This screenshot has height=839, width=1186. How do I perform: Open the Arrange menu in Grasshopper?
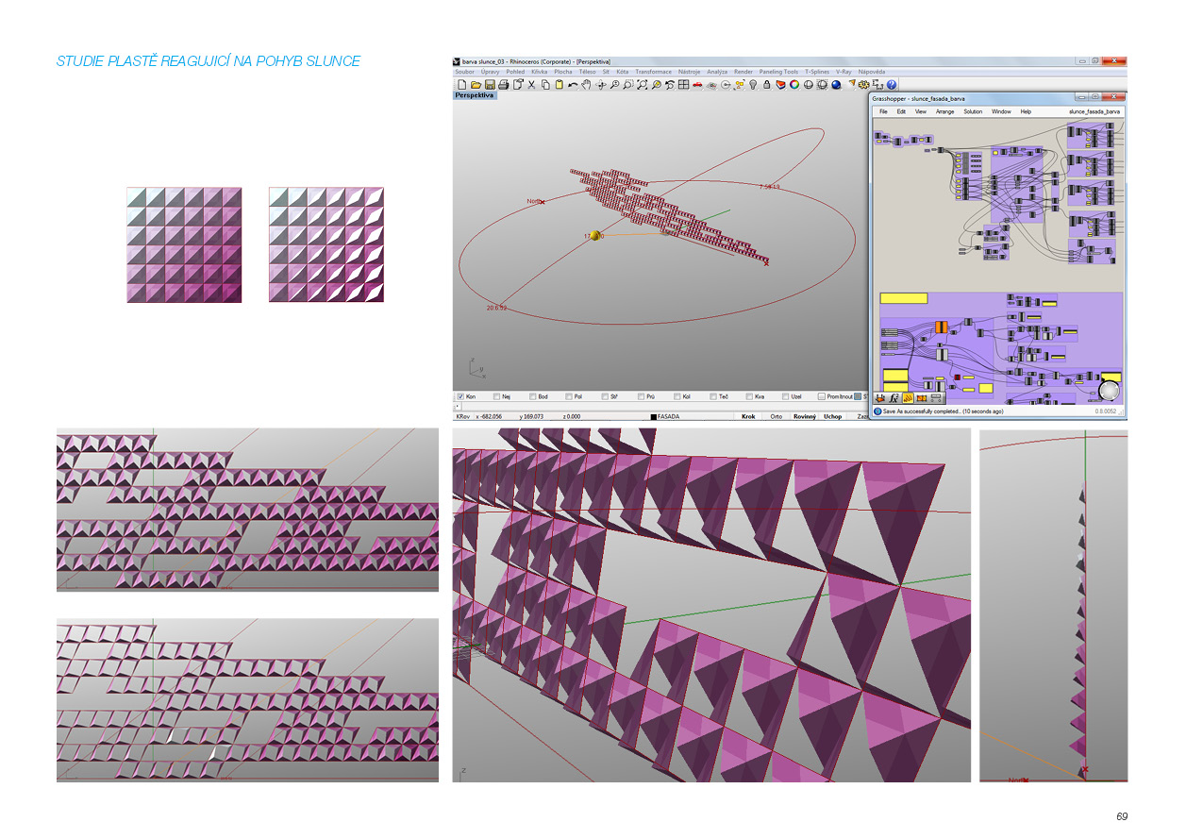coord(944,111)
